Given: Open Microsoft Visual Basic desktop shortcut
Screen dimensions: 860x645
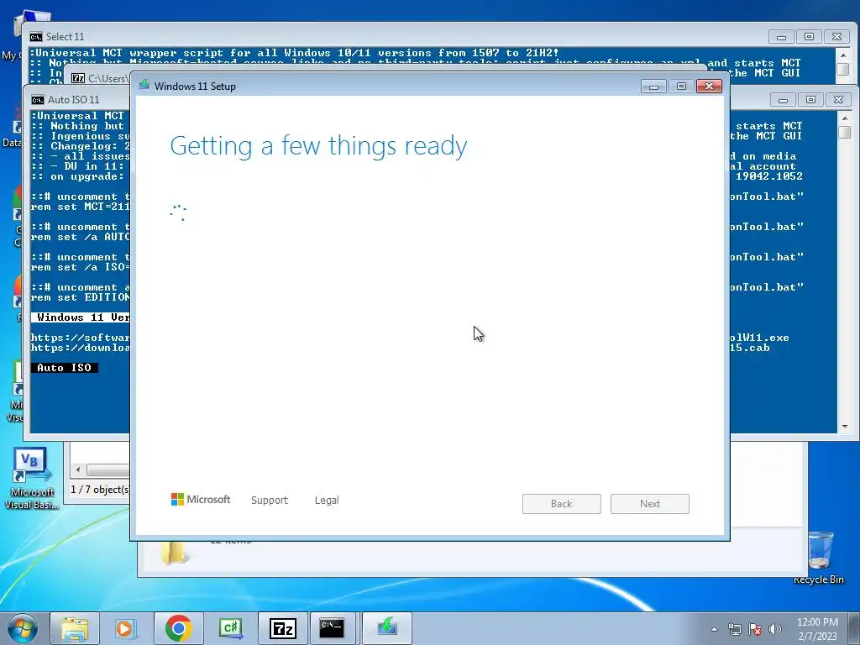Looking at the screenshot, I should pyautogui.click(x=31, y=478).
